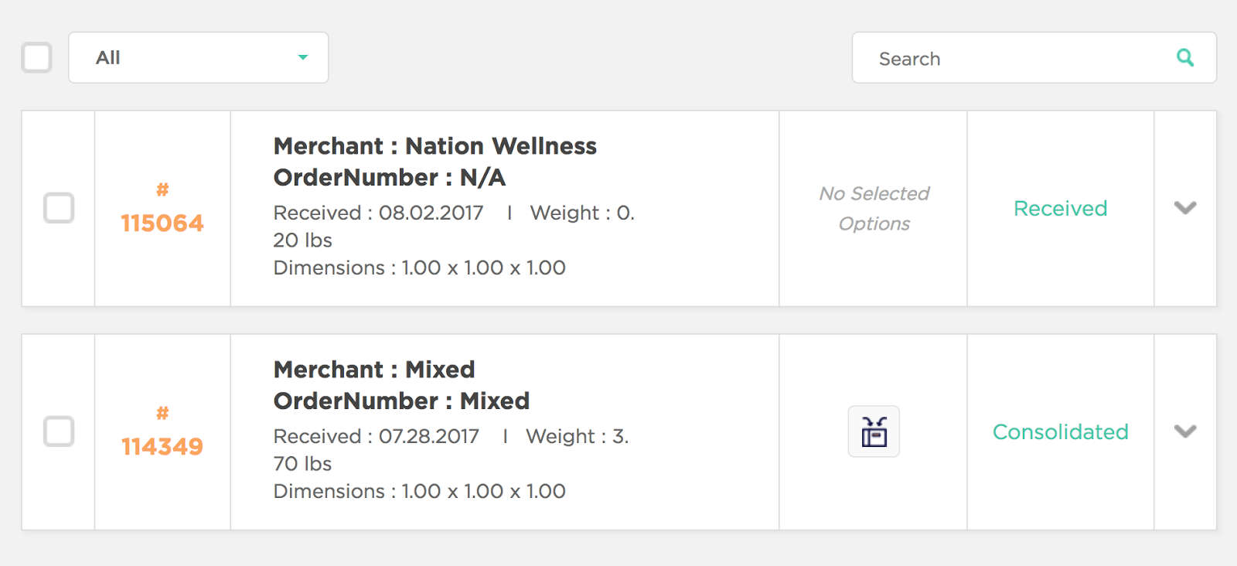Click the No Selected Options text
The width and height of the screenshot is (1237, 566).
tap(874, 208)
